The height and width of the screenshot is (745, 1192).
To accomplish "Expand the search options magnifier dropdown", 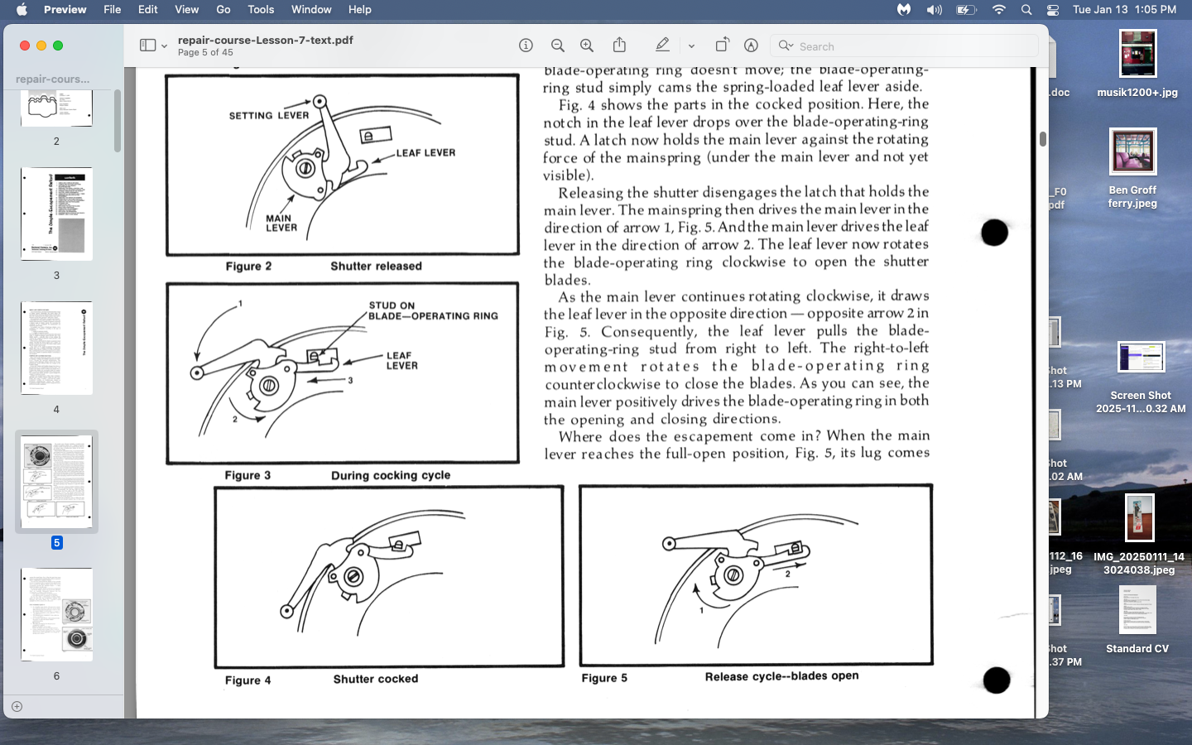I will pos(786,46).
